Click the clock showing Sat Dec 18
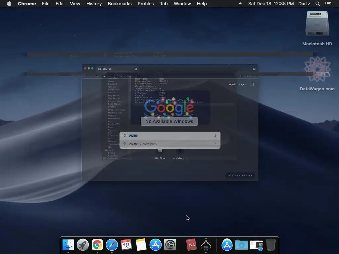The height and width of the screenshot is (254, 339). [271, 4]
